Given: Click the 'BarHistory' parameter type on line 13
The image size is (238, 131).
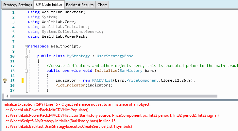Looking at the screenshot, I should tap(131, 71).
